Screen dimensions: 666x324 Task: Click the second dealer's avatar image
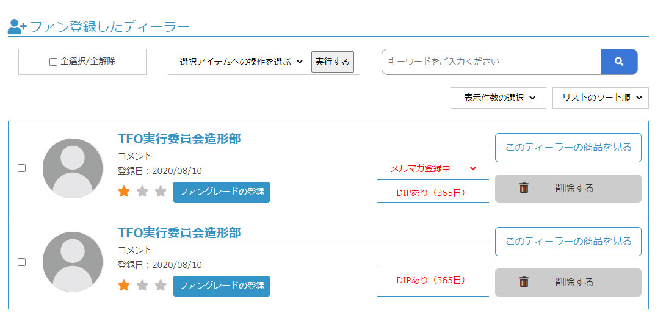click(x=73, y=262)
